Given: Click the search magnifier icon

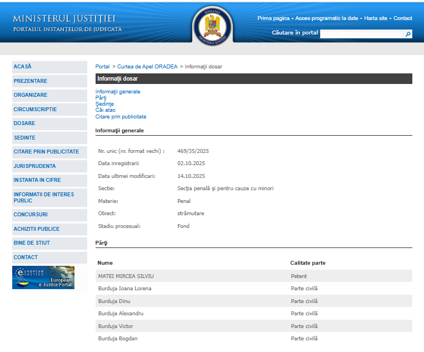Looking at the screenshot, I should [x=408, y=34].
